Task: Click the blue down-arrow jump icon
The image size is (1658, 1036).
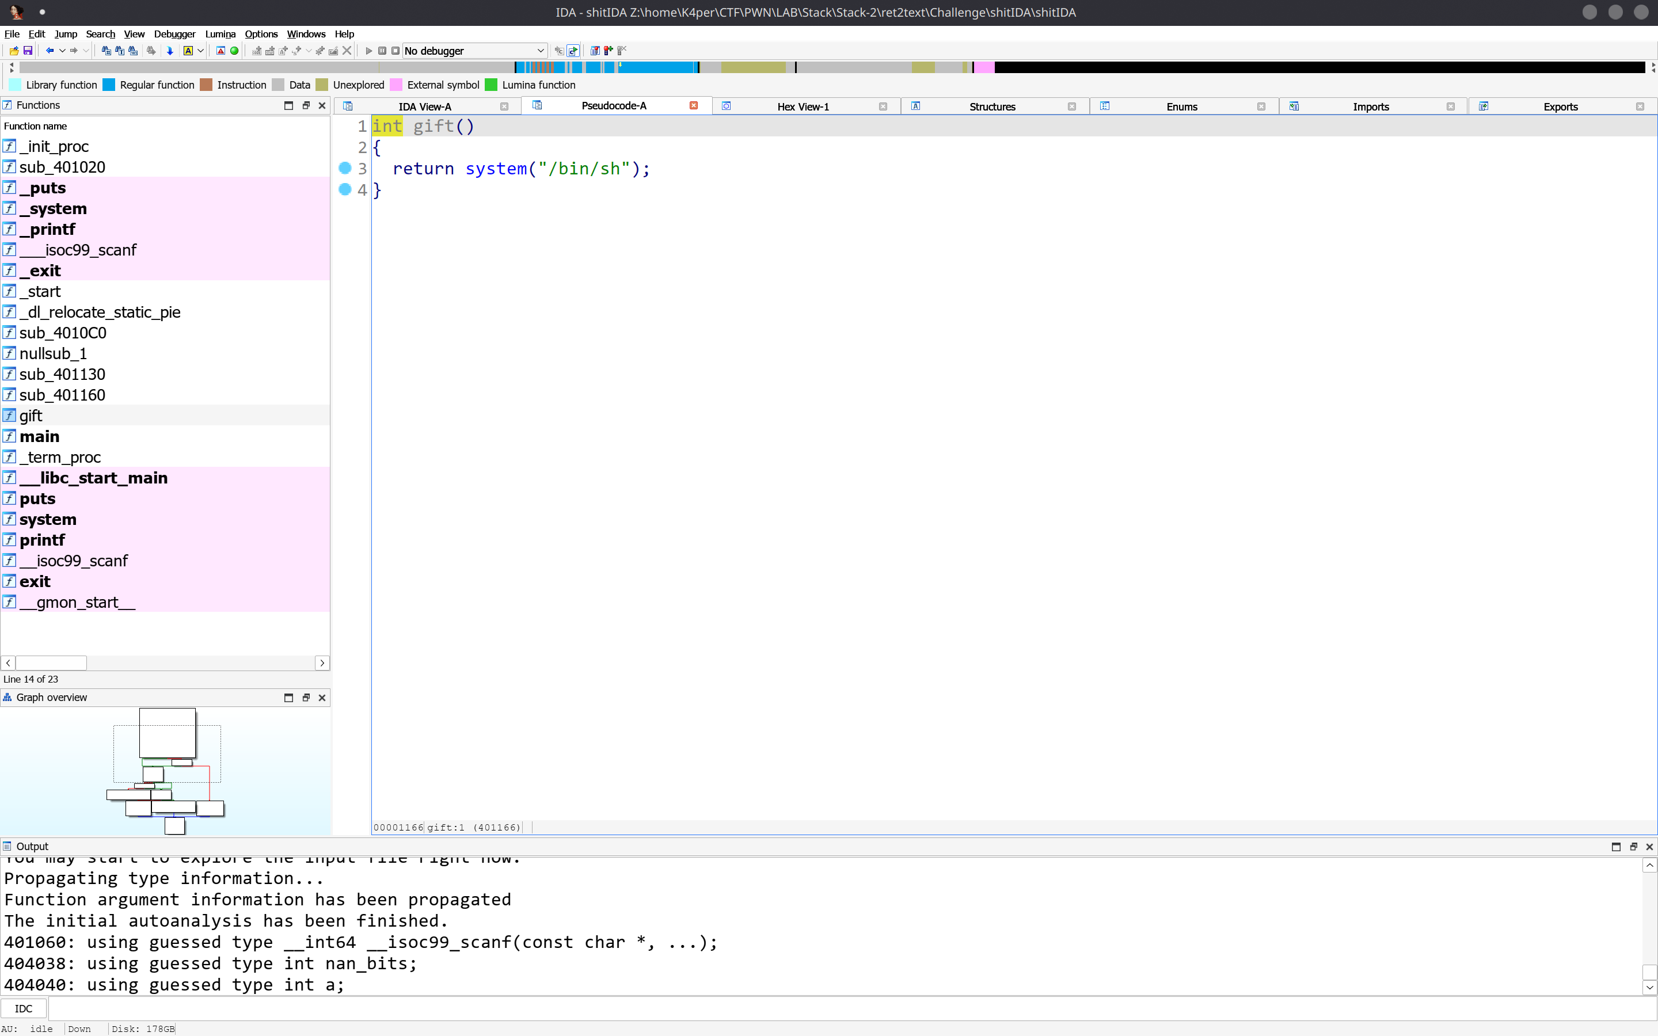Action: click(x=170, y=51)
